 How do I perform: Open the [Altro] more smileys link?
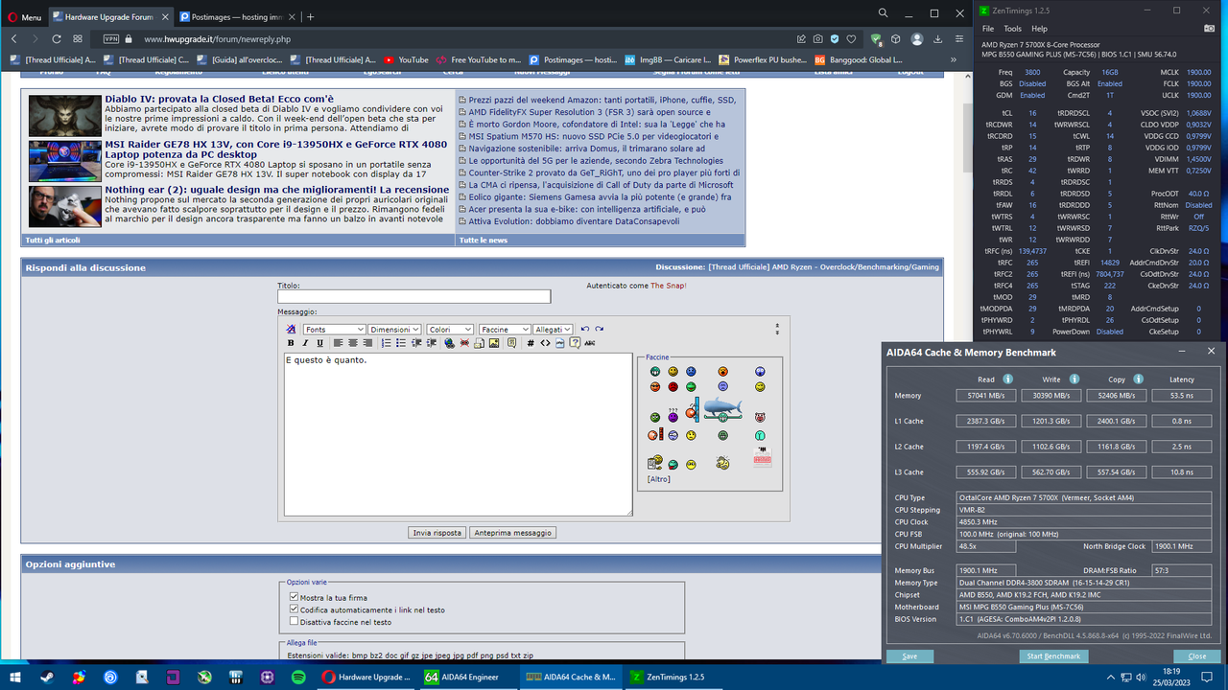[x=658, y=479]
